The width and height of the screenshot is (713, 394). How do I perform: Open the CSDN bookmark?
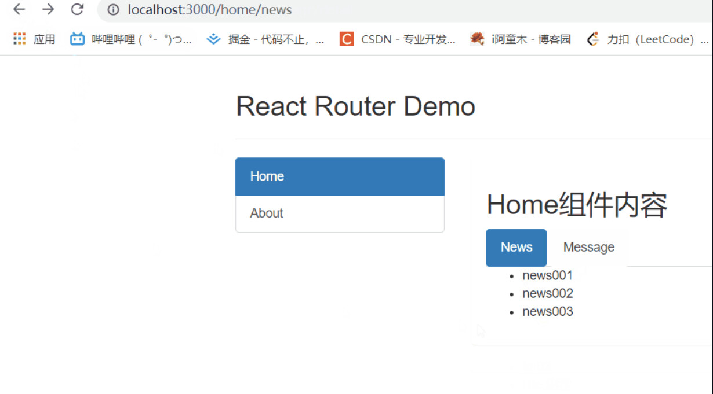pyautogui.click(x=398, y=39)
